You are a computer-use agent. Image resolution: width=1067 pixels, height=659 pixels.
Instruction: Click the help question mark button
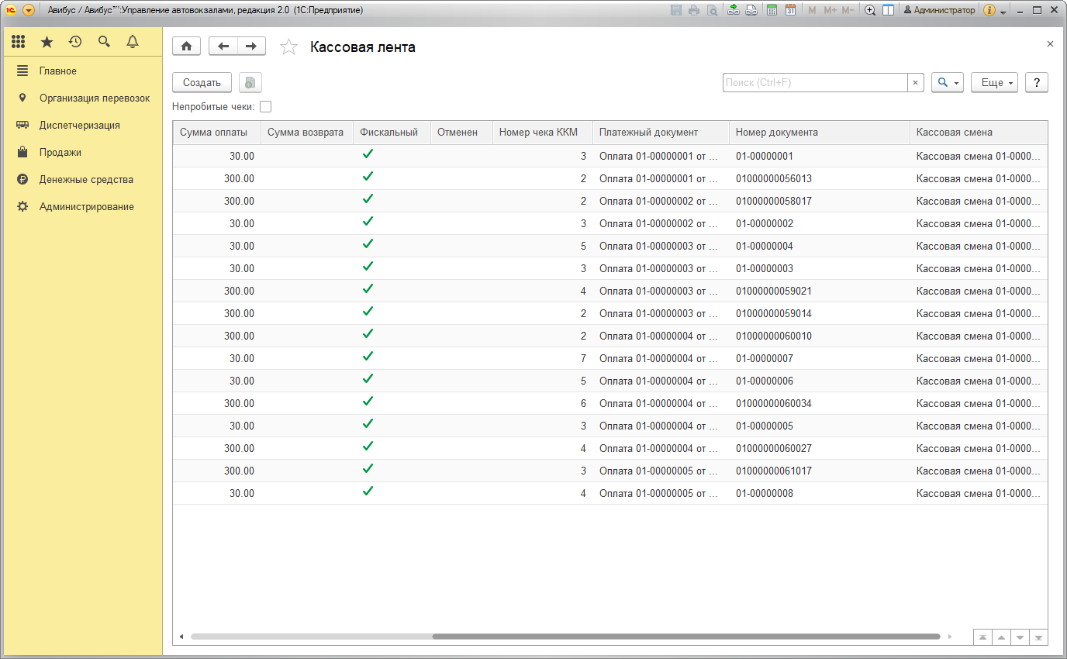(1036, 83)
